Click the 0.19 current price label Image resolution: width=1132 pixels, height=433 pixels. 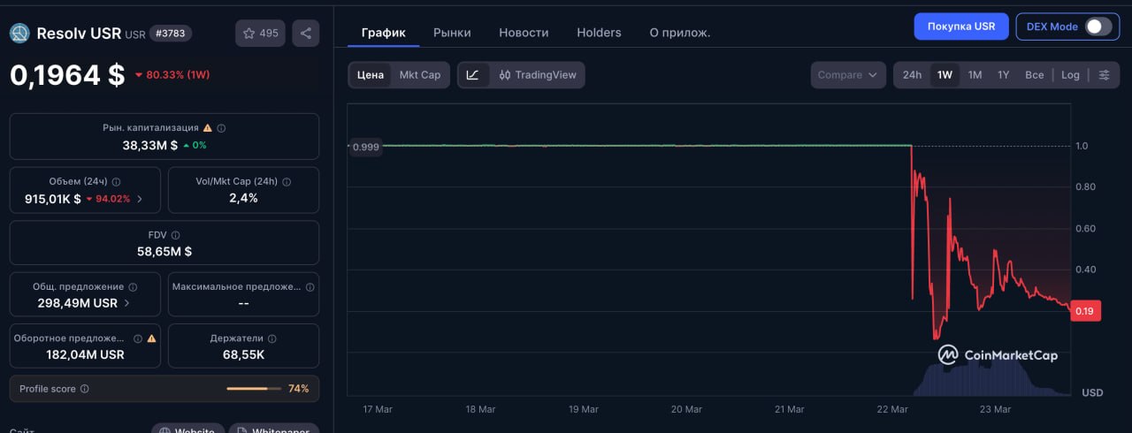[x=1085, y=311]
